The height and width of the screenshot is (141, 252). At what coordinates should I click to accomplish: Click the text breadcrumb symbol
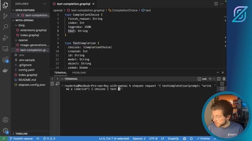tap(148, 10)
